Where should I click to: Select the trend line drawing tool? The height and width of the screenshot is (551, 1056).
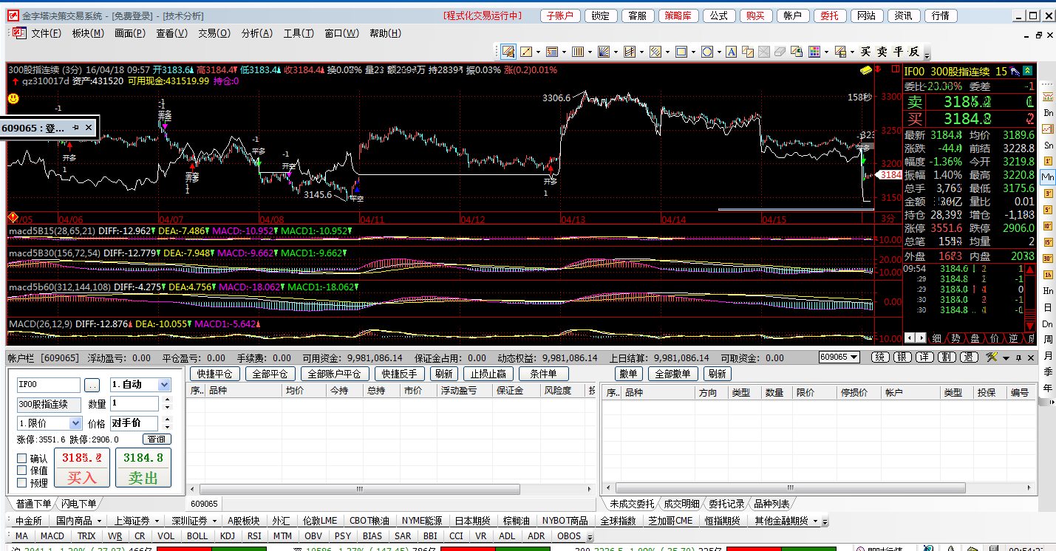pos(527,52)
